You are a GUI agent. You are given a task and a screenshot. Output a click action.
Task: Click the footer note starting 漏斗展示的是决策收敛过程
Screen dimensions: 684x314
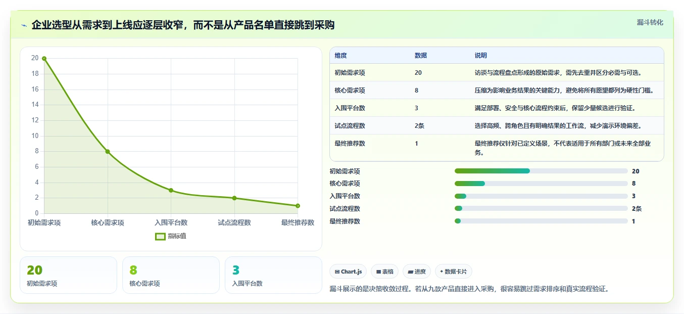pos(470,289)
